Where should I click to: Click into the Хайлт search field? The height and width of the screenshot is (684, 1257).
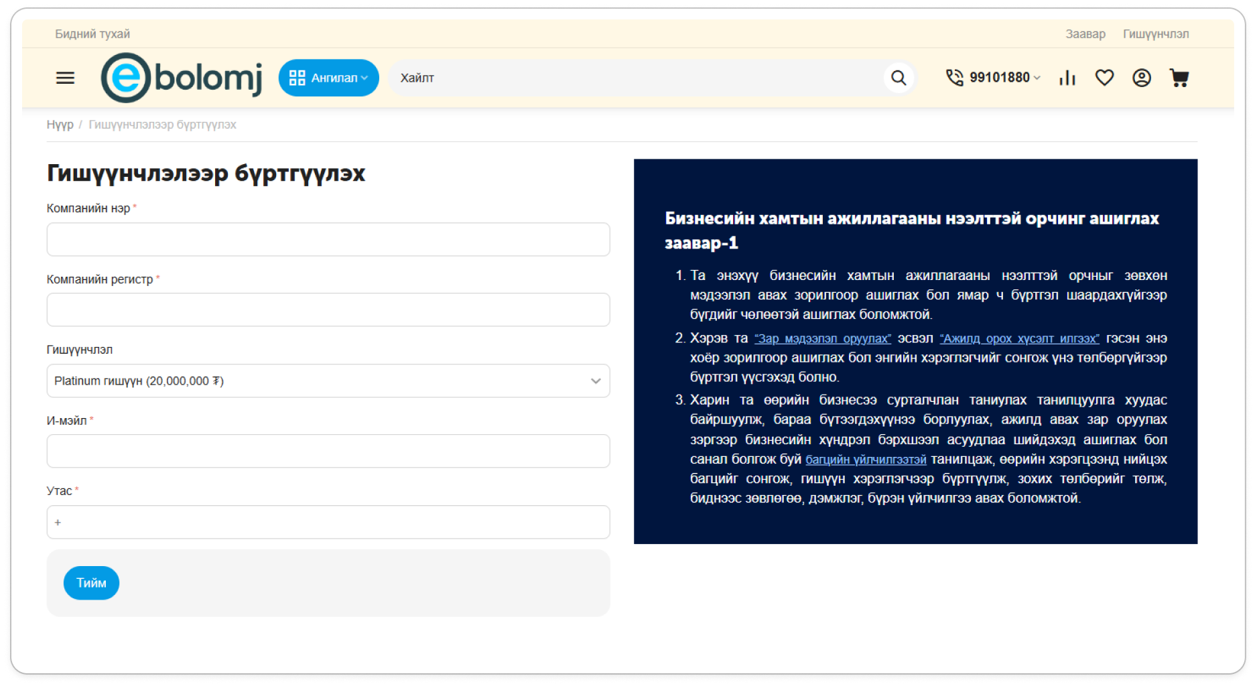pos(637,78)
